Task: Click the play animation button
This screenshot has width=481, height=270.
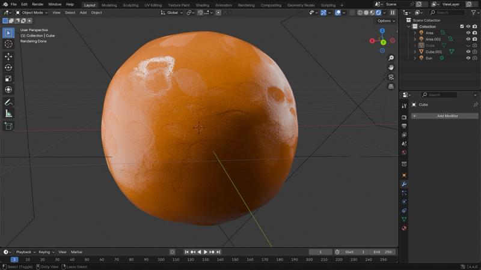Action: [206, 252]
